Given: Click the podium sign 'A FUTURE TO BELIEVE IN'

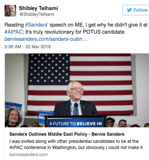Looking at the screenshot, I should 75,124.
